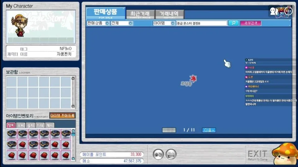The height and width of the screenshot is (167, 298).
Task: Select fourth red cape in bottom inventory row
Action: pyautogui.click(x=44, y=156)
